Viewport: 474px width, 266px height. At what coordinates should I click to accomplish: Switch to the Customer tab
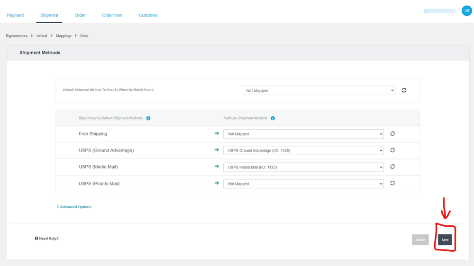pos(148,15)
